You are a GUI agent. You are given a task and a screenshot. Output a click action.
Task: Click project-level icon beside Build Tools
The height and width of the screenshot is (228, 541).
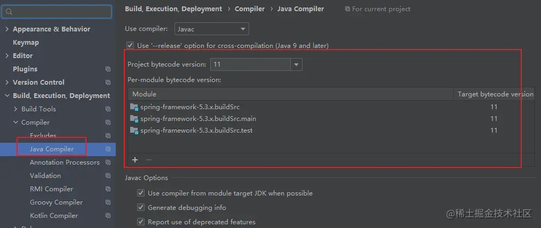pyautogui.click(x=108, y=109)
